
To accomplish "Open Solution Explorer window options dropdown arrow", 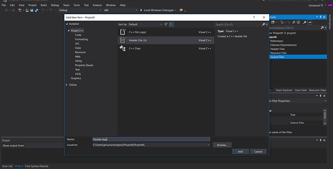I will click(x=317, y=17).
